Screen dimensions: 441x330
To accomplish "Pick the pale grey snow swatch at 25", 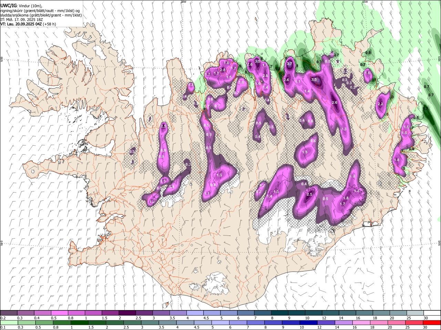I will [x=415, y=313].
